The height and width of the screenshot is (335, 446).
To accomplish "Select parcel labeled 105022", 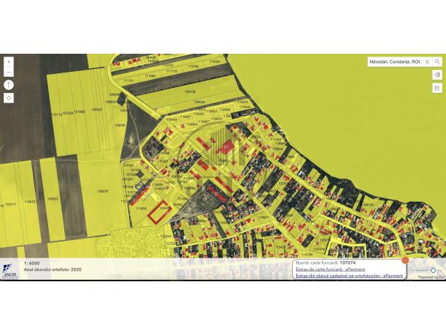I will point(97,110).
